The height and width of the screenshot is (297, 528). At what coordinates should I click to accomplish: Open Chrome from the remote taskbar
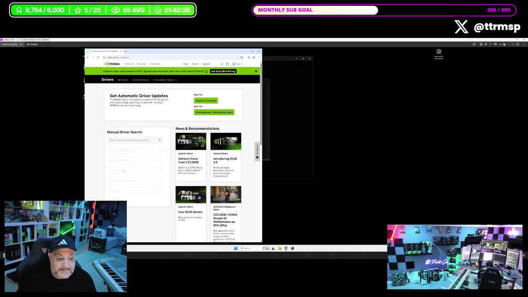(286, 248)
